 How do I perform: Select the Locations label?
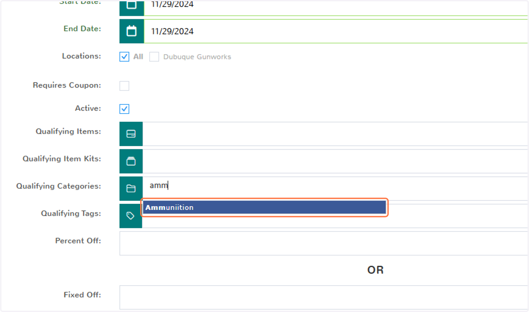pos(81,56)
